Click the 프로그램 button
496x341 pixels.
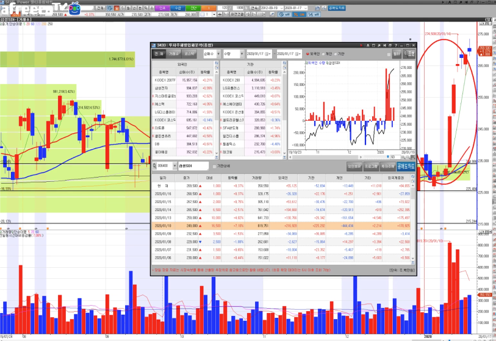pyautogui.click(x=371, y=166)
